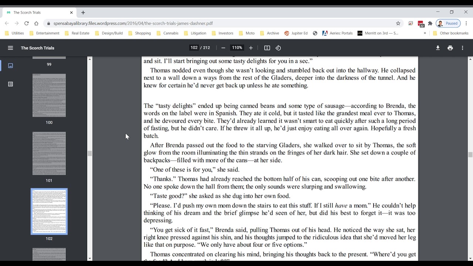Go to browser home page
This screenshot has height=266, width=473.
tap(36, 23)
